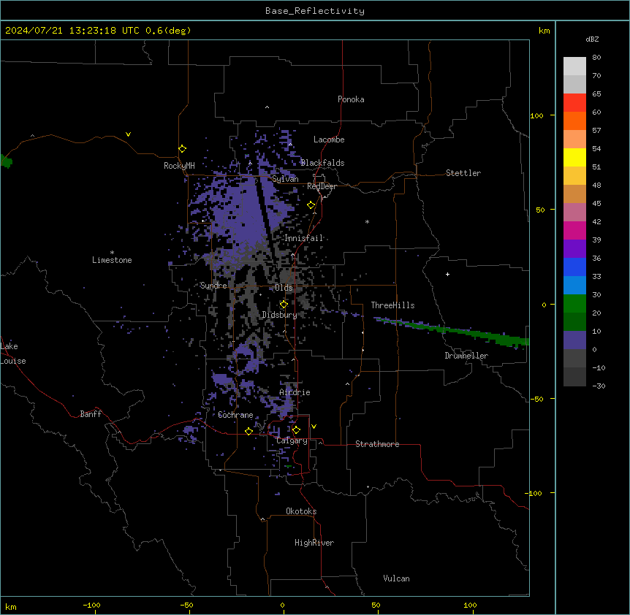Click the Drumheller town label
The width and height of the screenshot is (630, 615).
[x=466, y=356]
